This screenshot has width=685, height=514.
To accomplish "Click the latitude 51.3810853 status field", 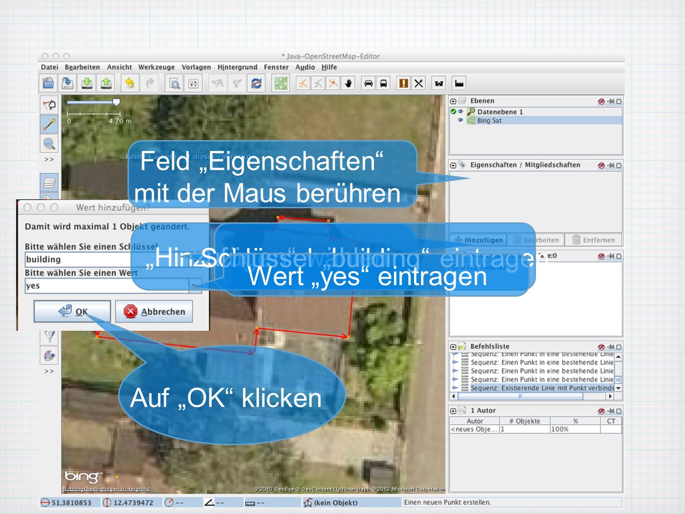I will [70, 502].
